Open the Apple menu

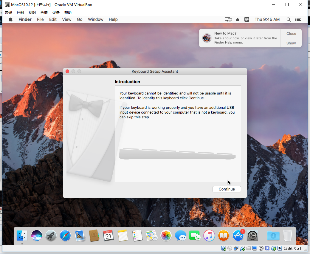(10, 19)
